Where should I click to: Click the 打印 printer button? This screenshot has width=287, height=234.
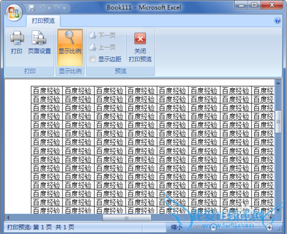click(x=17, y=42)
